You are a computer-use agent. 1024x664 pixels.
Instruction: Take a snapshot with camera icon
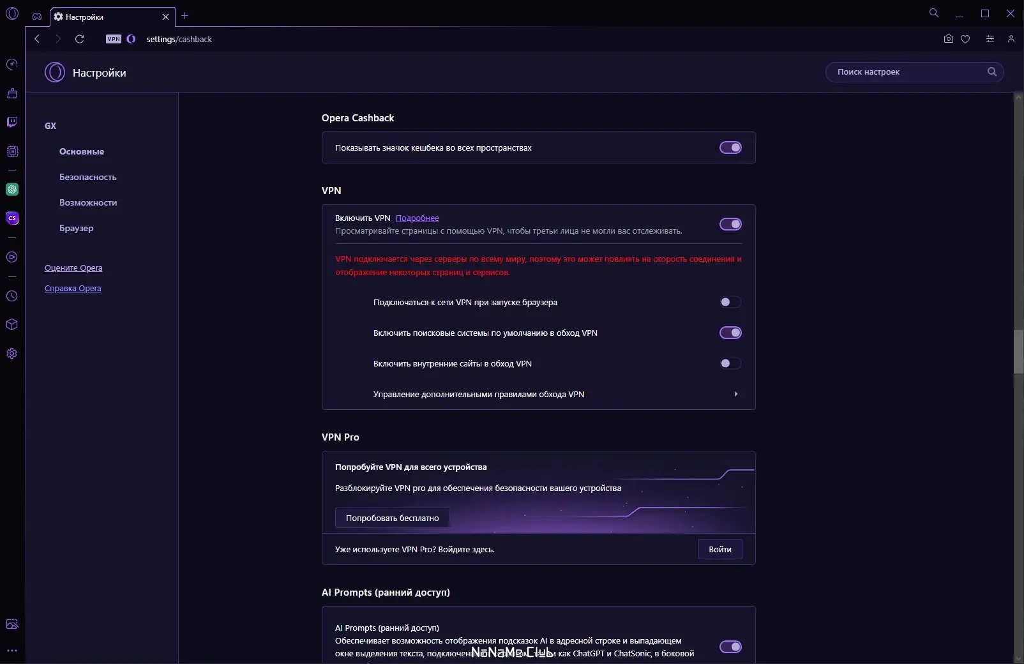coord(948,39)
